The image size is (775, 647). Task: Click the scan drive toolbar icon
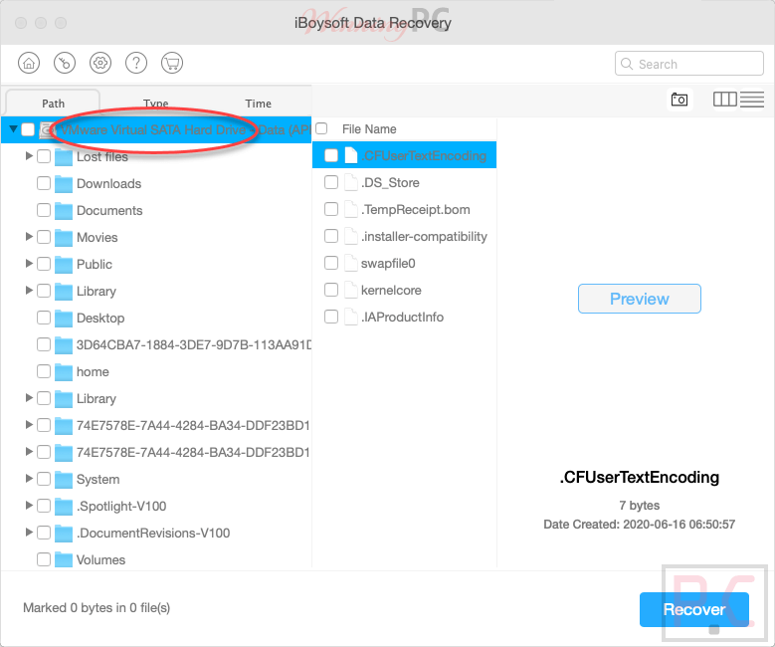point(65,63)
